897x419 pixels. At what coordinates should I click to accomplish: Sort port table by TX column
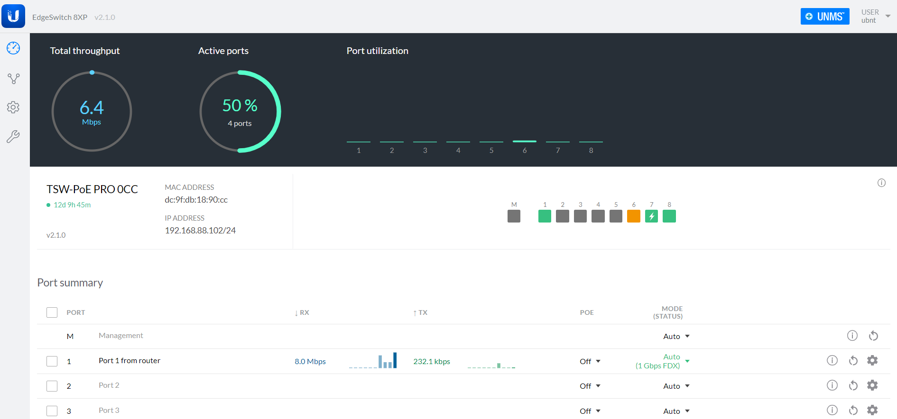(x=420, y=312)
